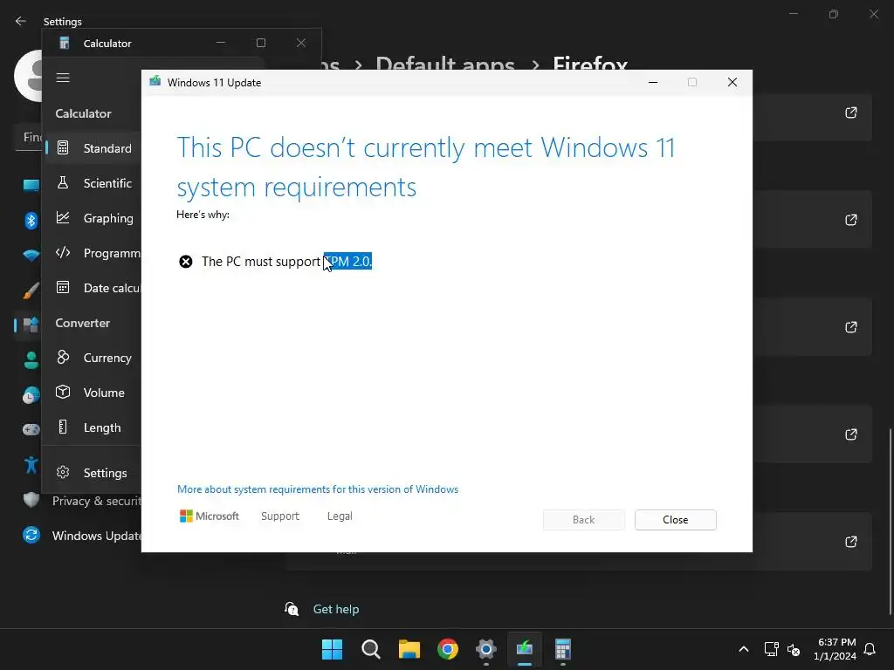
Task: Open Volume converter in Calculator
Action: click(x=93, y=393)
